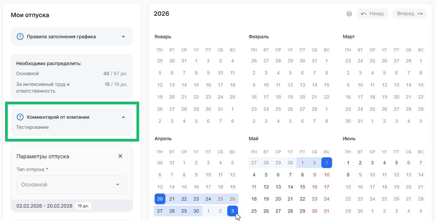
Task: Pick June 1 in the calendar
Action: (x=348, y=163)
